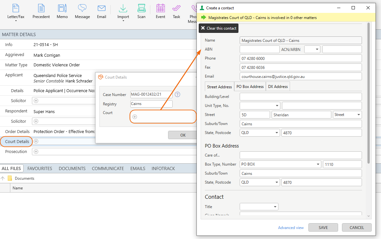The width and height of the screenshot is (381, 239).
Task: Create a new Task
Action: click(x=176, y=11)
